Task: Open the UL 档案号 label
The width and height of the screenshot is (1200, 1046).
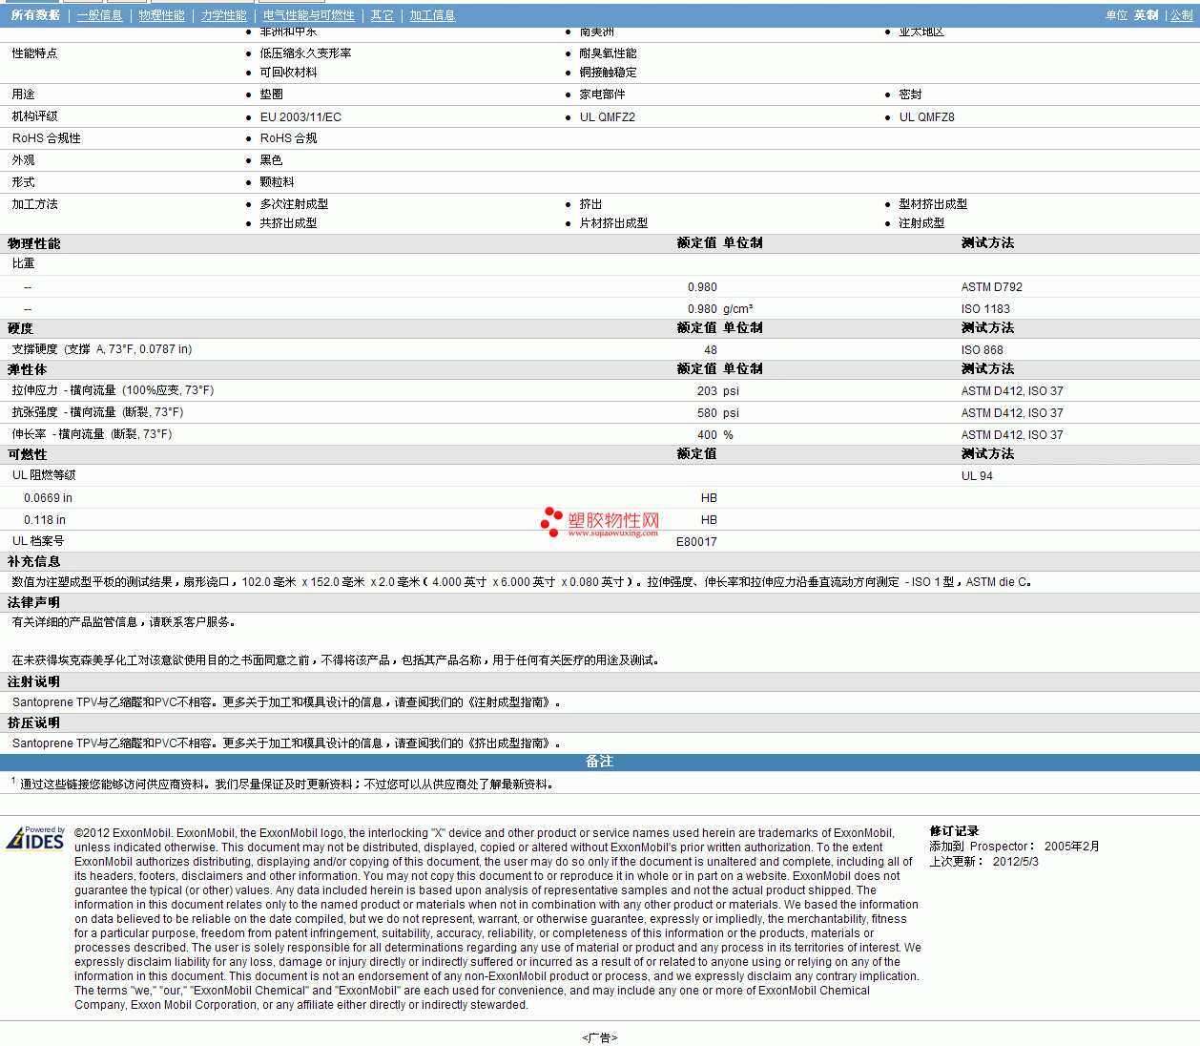Action: point(38,541)
